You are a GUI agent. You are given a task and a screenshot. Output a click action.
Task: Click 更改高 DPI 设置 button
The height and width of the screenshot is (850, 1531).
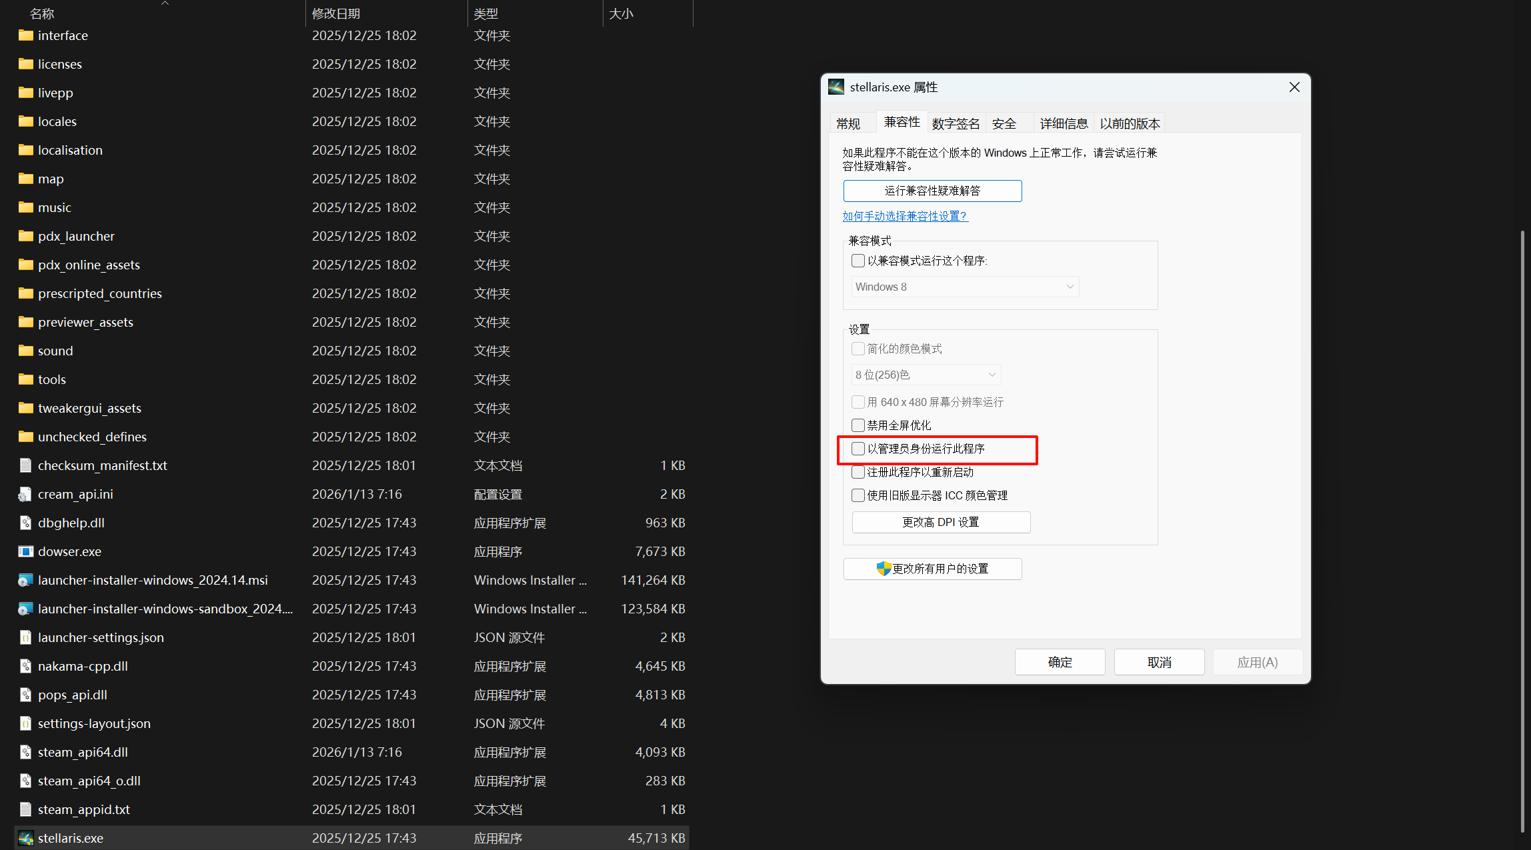tap(941, 522)
